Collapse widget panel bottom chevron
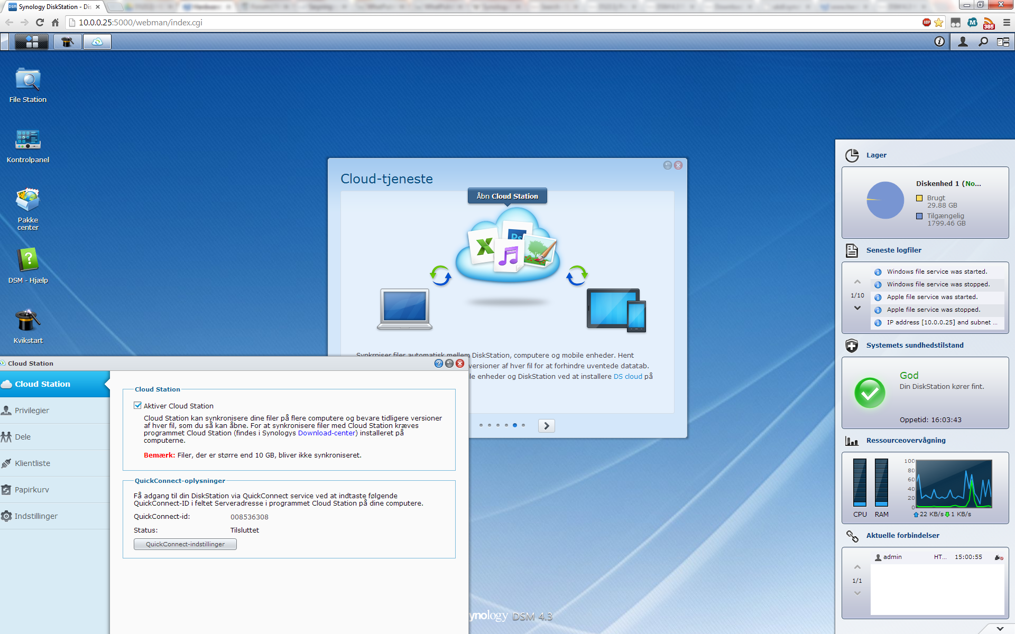 1000,629
